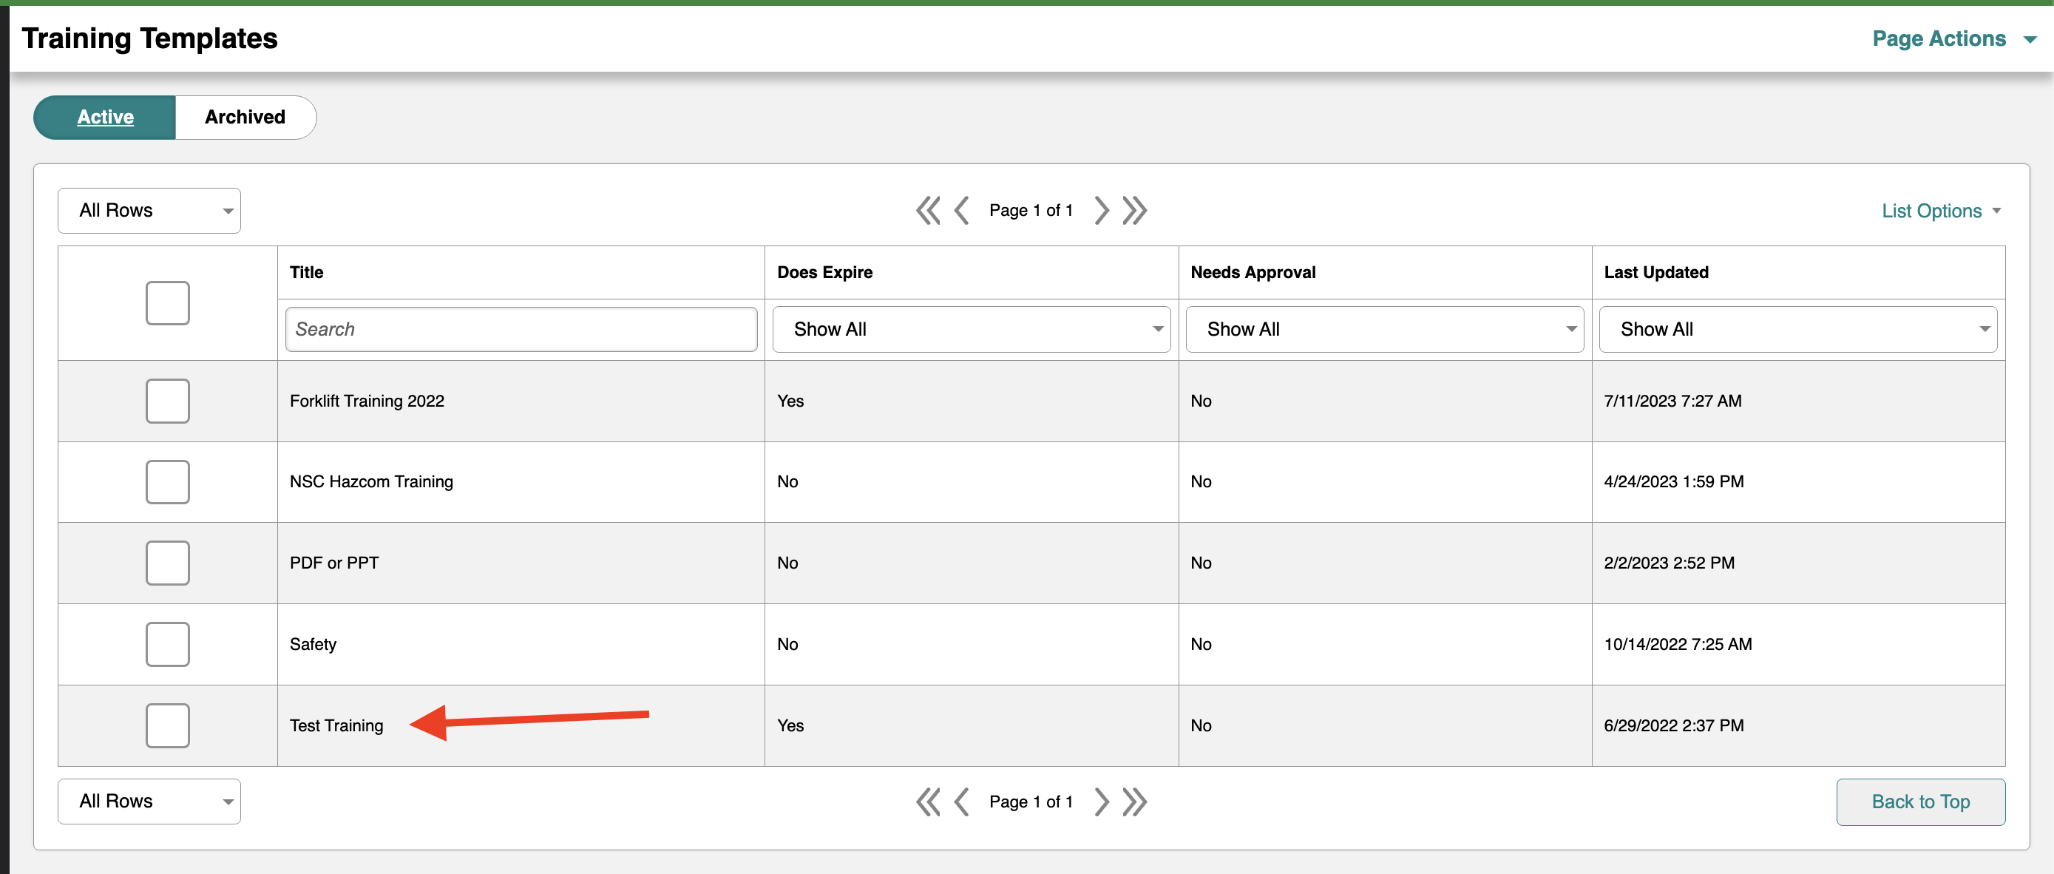Open Does Expire Show All filter

[x=972, y=329]
